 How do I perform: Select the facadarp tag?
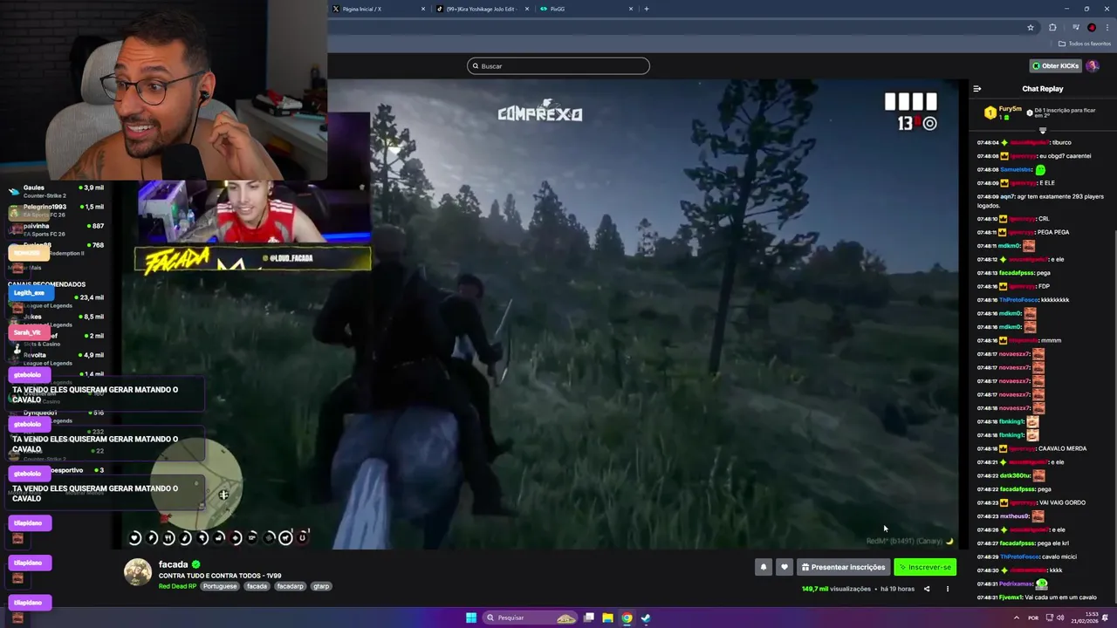(x=290, y=586)
